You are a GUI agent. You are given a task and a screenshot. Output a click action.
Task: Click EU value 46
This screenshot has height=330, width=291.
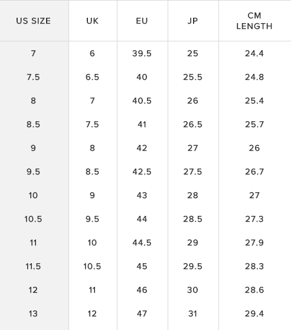pos(142,290)
